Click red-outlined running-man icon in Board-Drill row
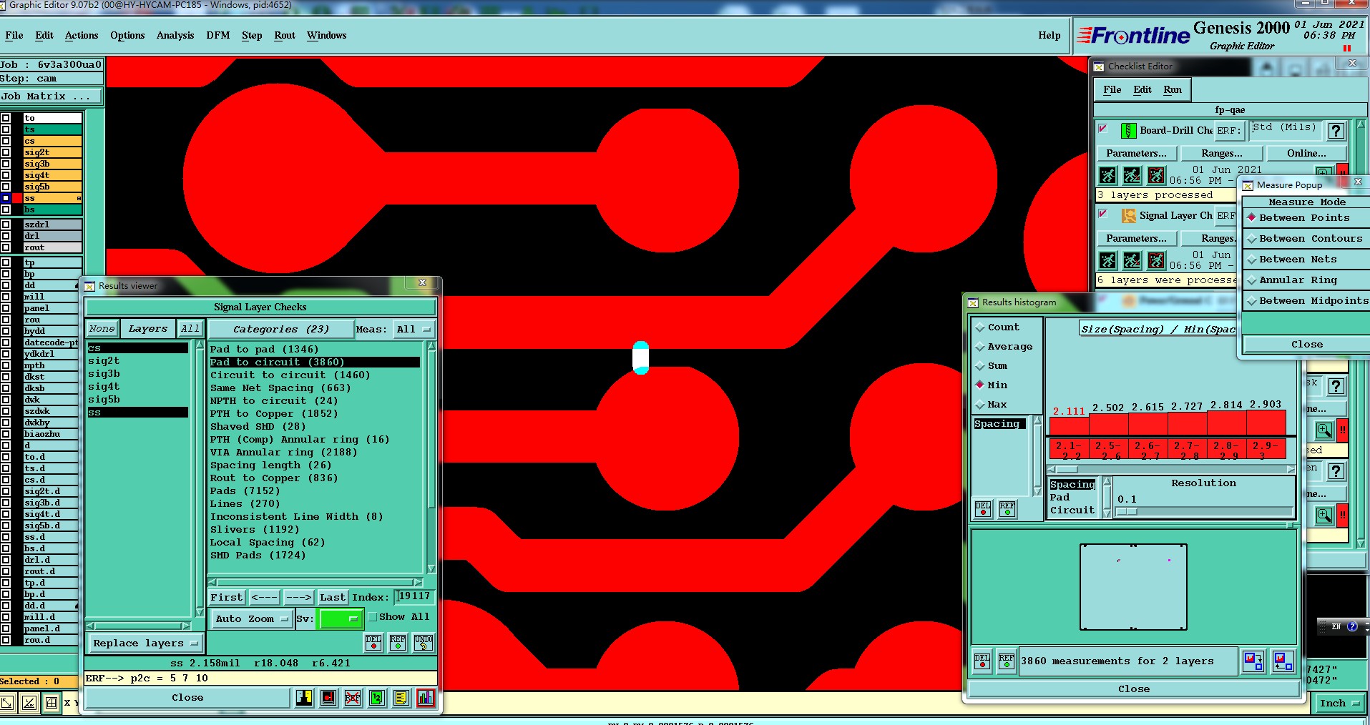 (1156, 175)
